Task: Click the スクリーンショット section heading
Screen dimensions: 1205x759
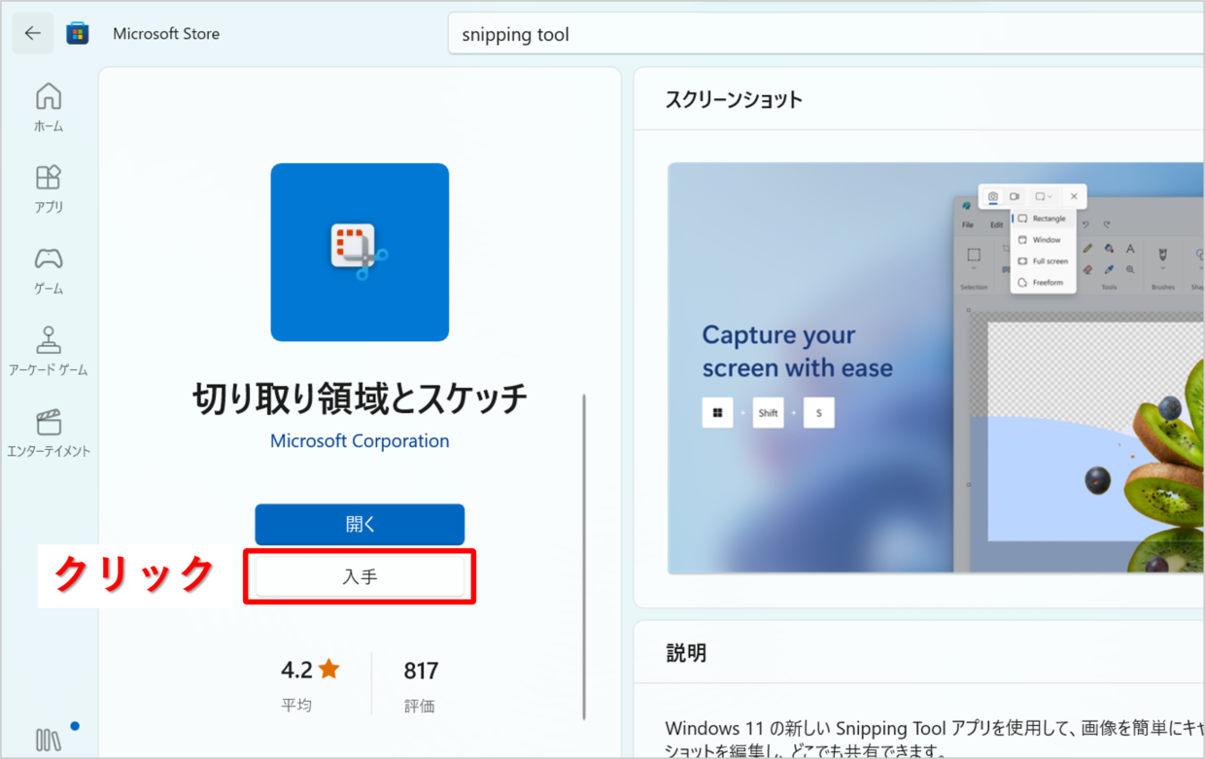Action: pyautogui.click(x=734, y=99)
